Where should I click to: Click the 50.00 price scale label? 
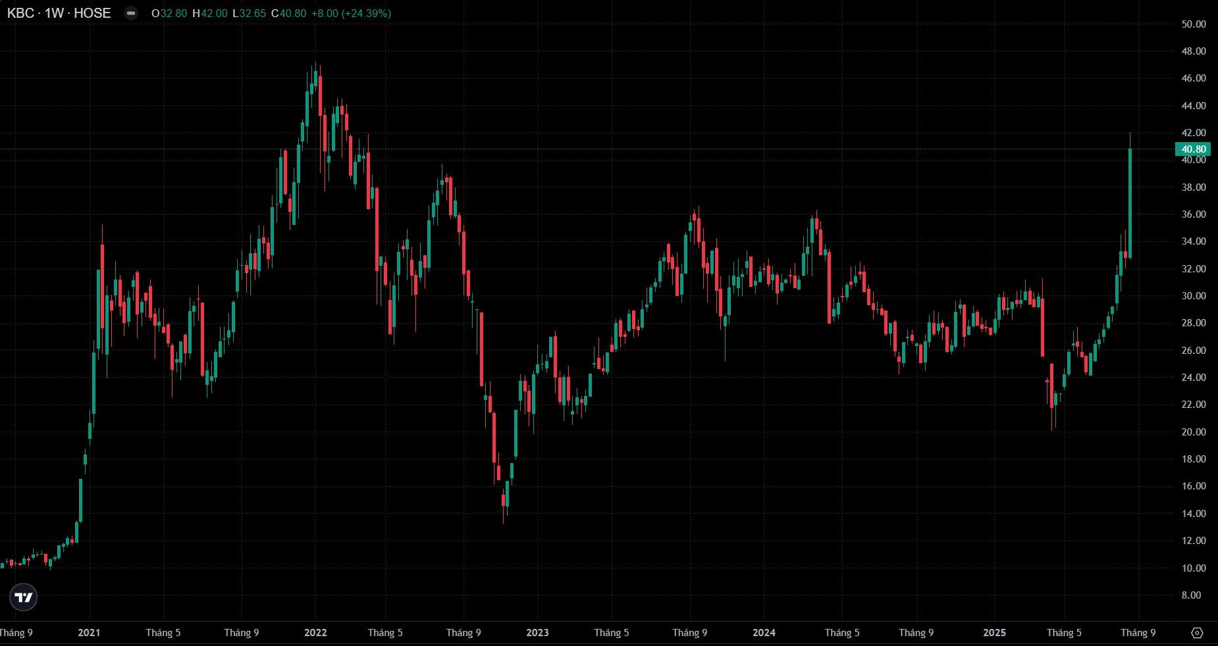point(1194,24)
